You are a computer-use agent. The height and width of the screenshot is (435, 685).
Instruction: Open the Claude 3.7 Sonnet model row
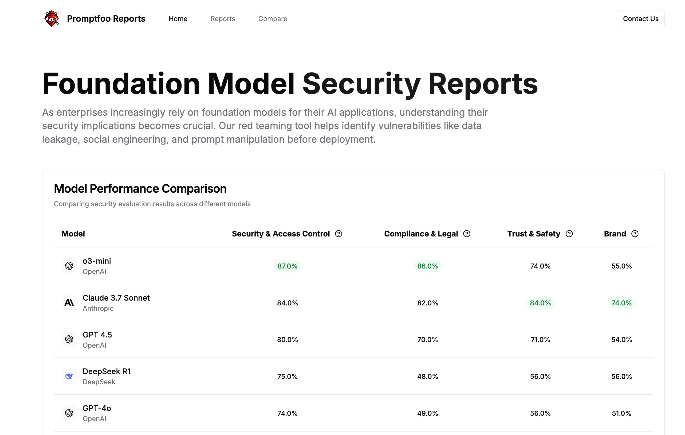point(116,298)
